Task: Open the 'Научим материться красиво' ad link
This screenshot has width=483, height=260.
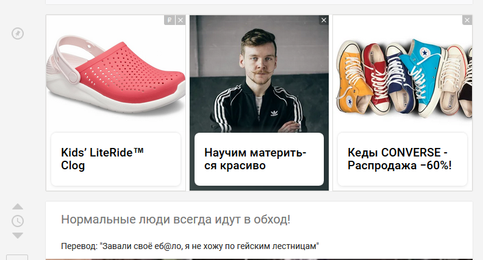Action: 256,159
